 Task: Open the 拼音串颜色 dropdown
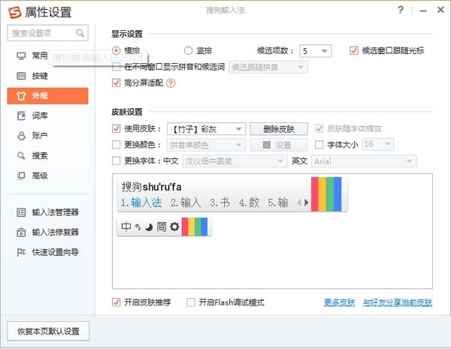(206, 145)
